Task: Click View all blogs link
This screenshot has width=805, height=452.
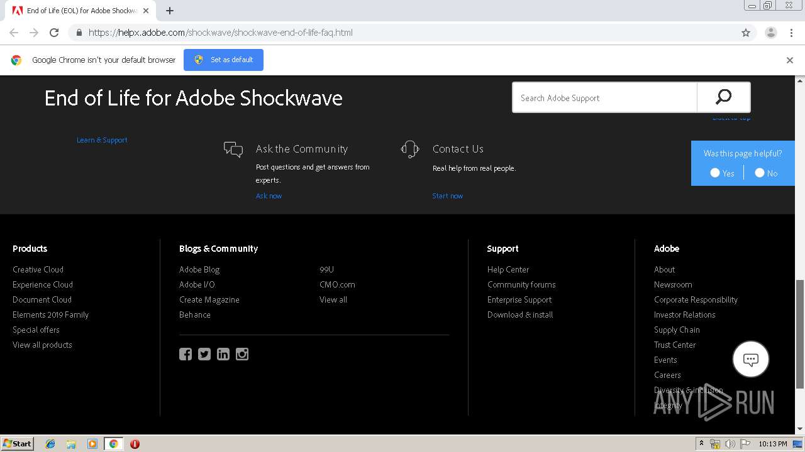Action: pos(333,299)
